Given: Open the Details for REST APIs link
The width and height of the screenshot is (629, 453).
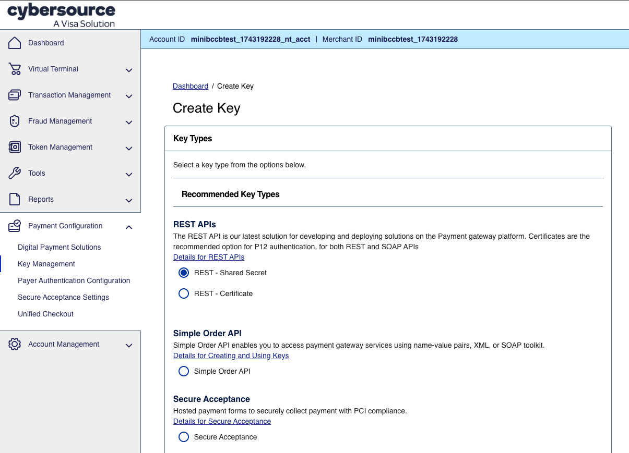Looking at the screenshot, I should pyautogui.click(x=209, y=257).
